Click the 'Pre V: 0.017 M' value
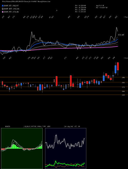Screen dimensions: 128x169 pos(102,8)
